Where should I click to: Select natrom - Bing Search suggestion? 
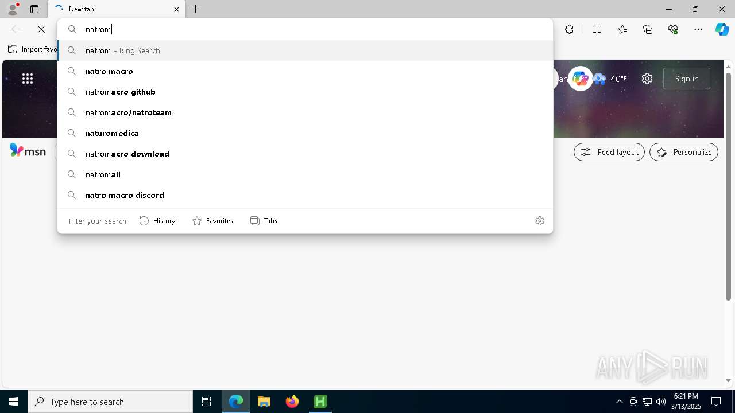(305, 50)
